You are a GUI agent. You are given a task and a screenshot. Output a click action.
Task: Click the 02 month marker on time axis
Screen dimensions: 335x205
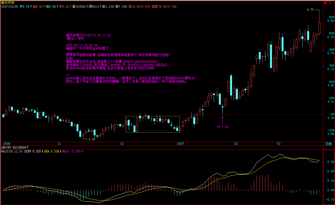236,144
